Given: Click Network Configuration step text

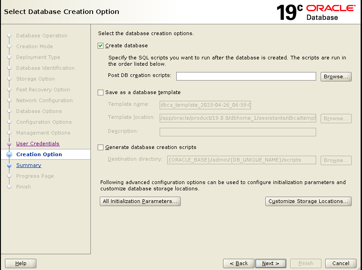Looking at the screenshot, I should [45, 100].
